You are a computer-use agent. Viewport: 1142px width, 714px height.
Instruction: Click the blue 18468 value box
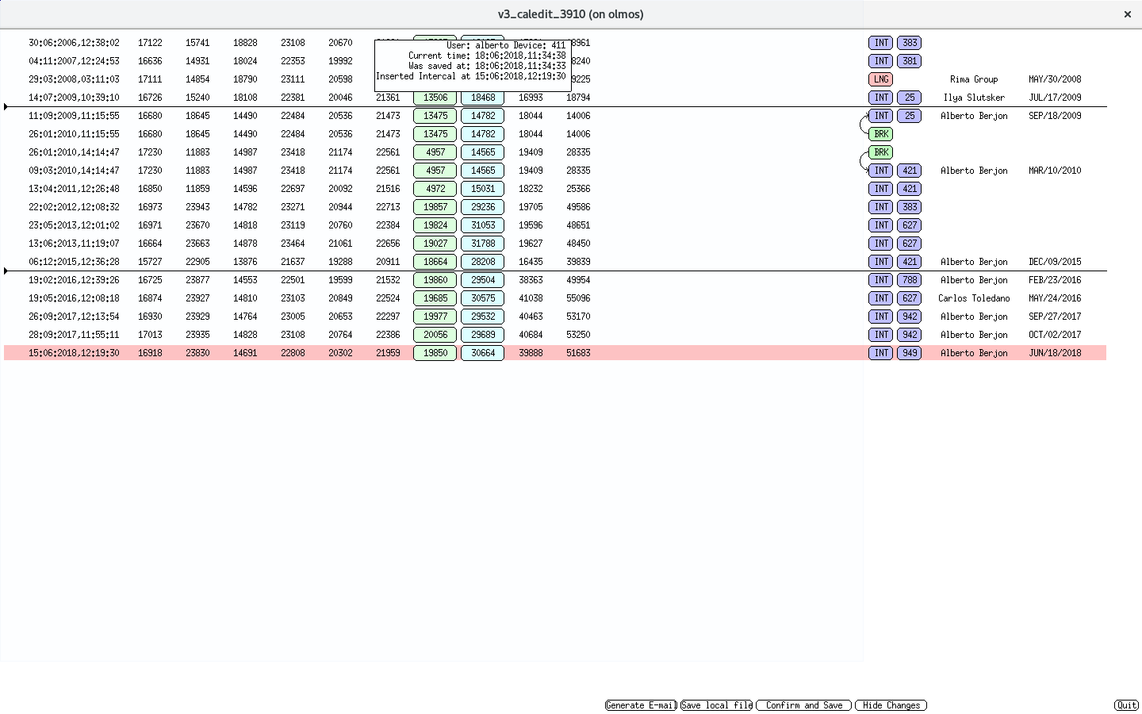pyautogui.click(x=482, y=98)
